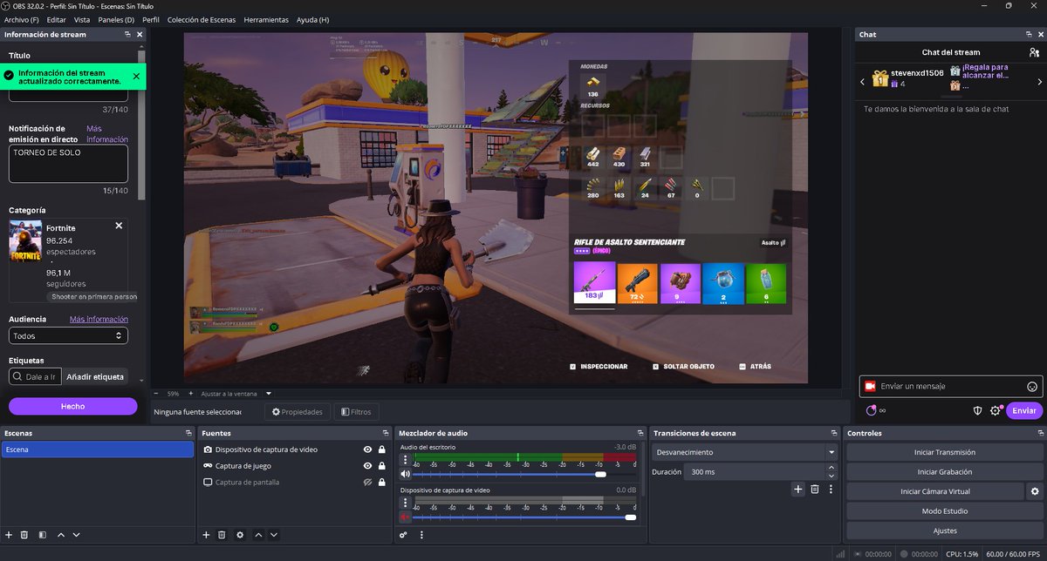
Task: Decrease the transition duration with the down arrow
Action: coord(832,475)
